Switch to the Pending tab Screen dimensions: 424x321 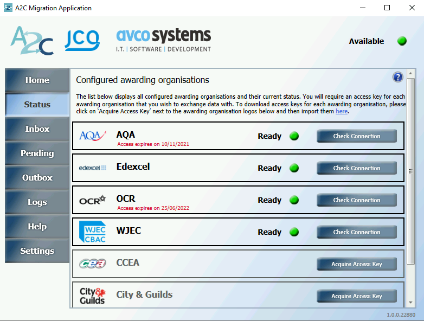[37, 153]
